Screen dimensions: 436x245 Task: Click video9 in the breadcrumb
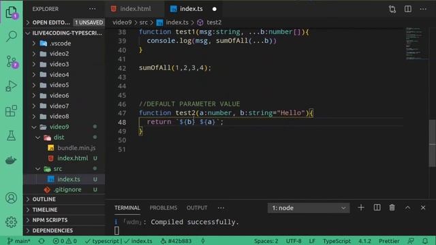[x=122, y=22]
